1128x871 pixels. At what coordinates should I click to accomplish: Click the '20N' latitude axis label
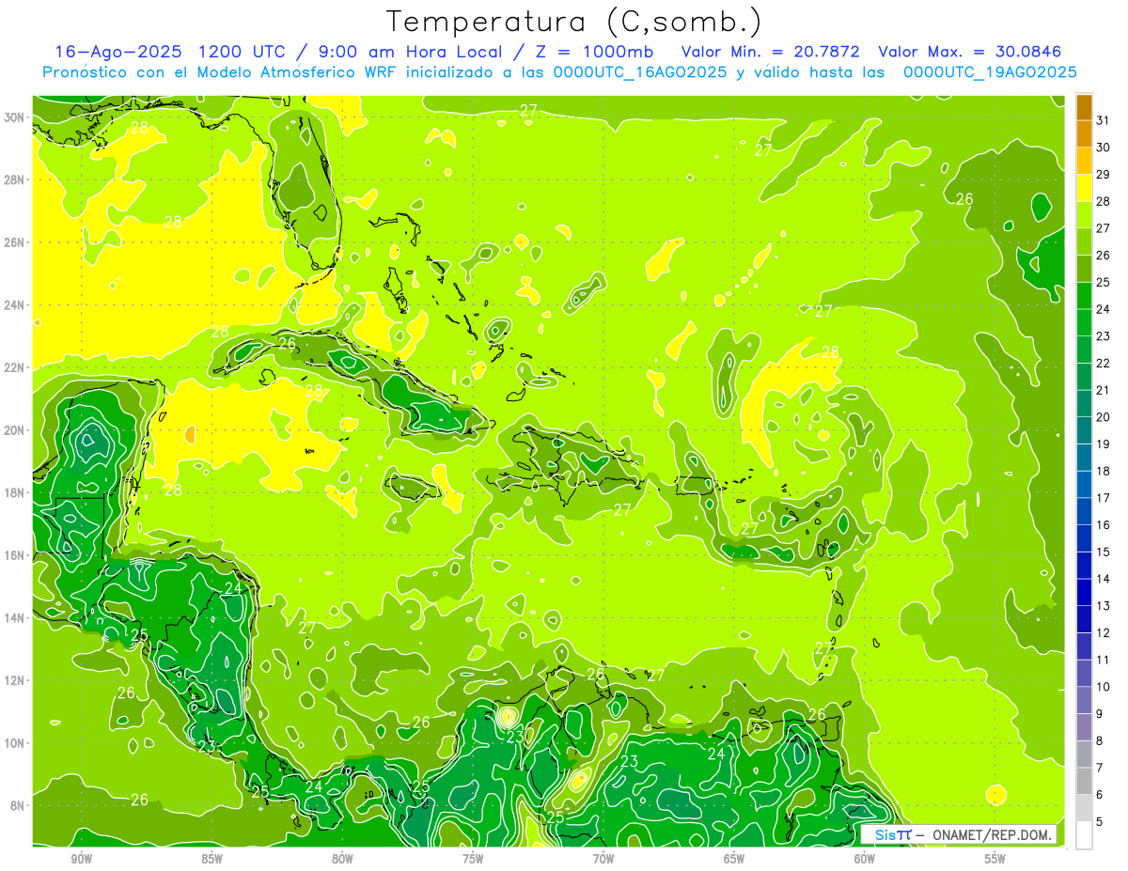[14, 430]
